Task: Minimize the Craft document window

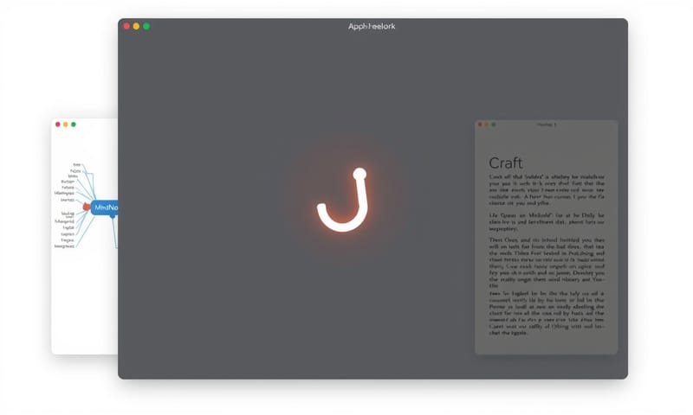Action: [487, 125]
